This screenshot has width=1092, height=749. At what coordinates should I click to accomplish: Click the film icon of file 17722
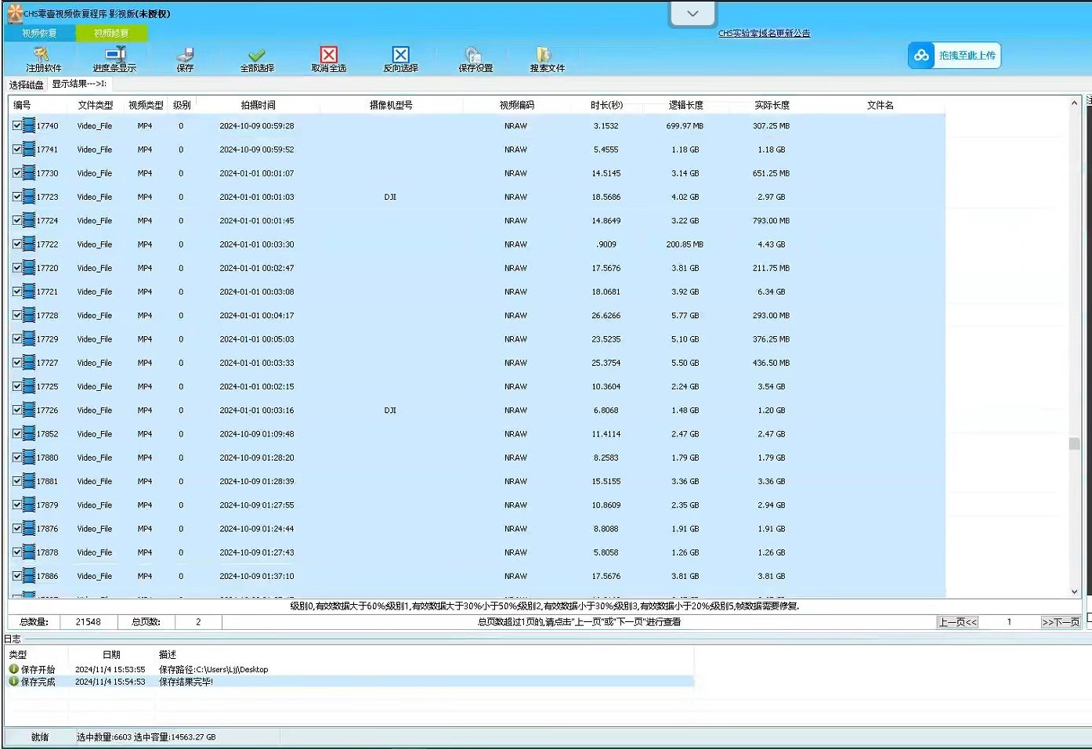(x=29, y=244)
